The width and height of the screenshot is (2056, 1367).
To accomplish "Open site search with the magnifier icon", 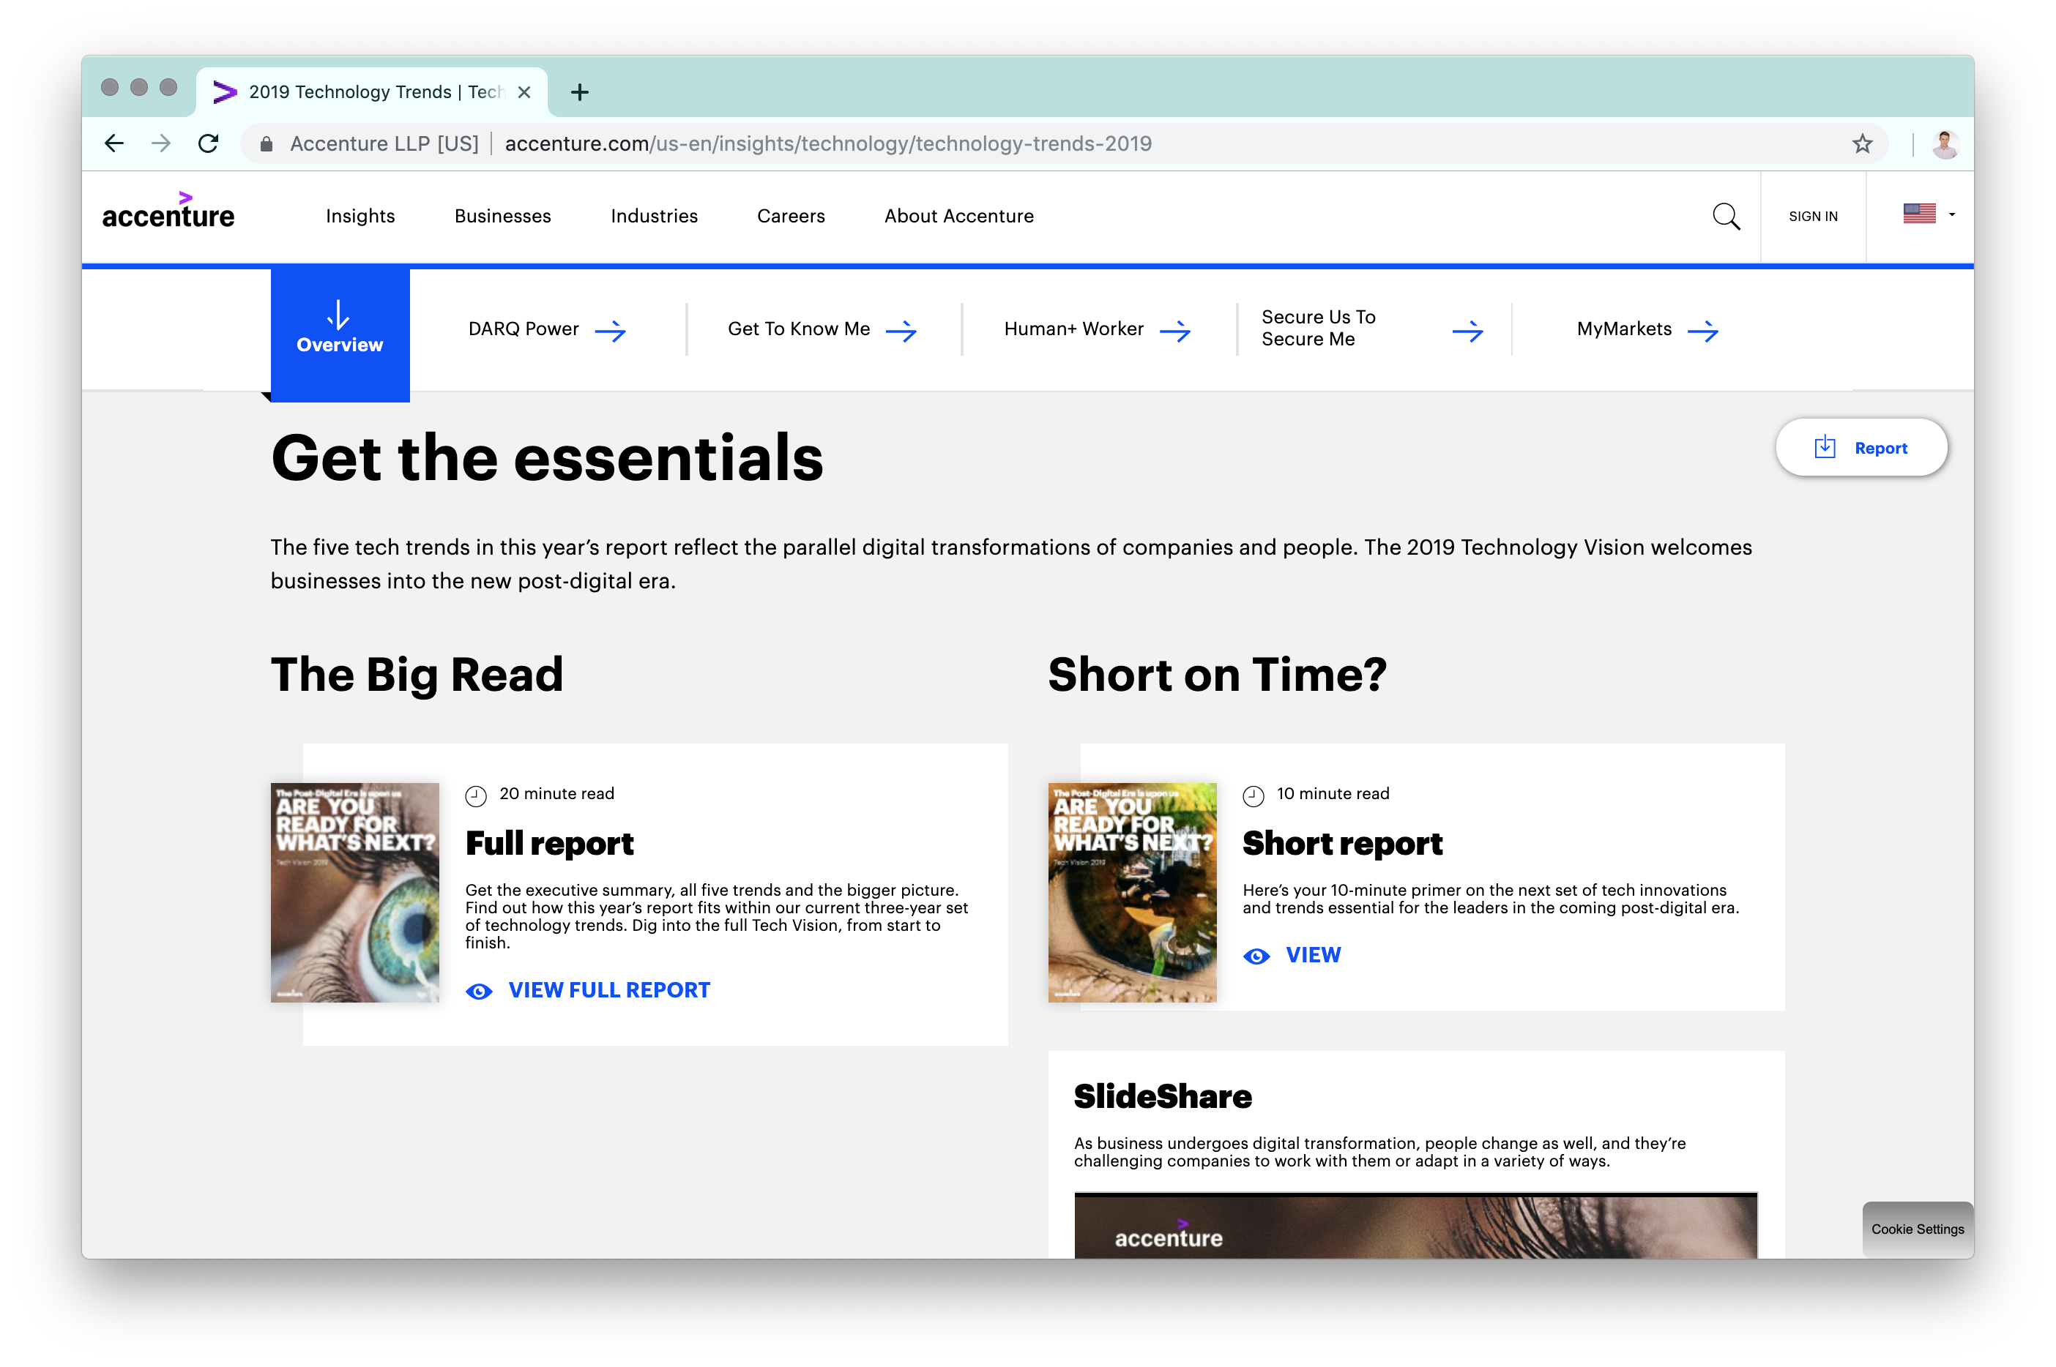I will [1725, 216].
